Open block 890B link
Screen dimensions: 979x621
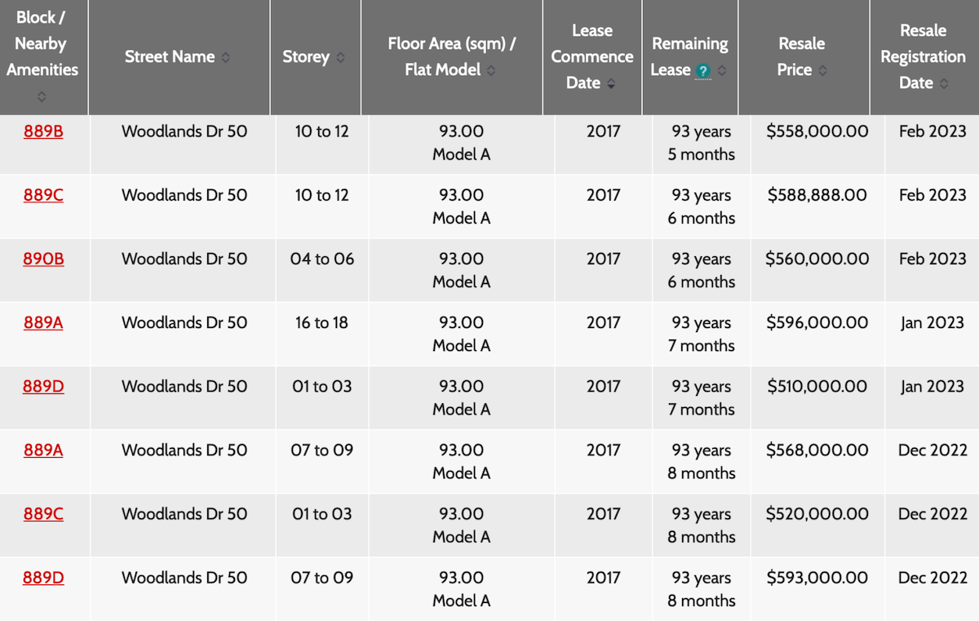[x=43, y=259]
